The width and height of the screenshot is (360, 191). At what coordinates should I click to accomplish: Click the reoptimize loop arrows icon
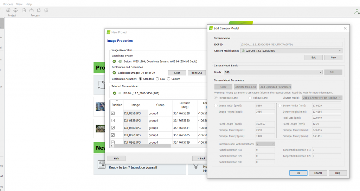pos(39,10)
